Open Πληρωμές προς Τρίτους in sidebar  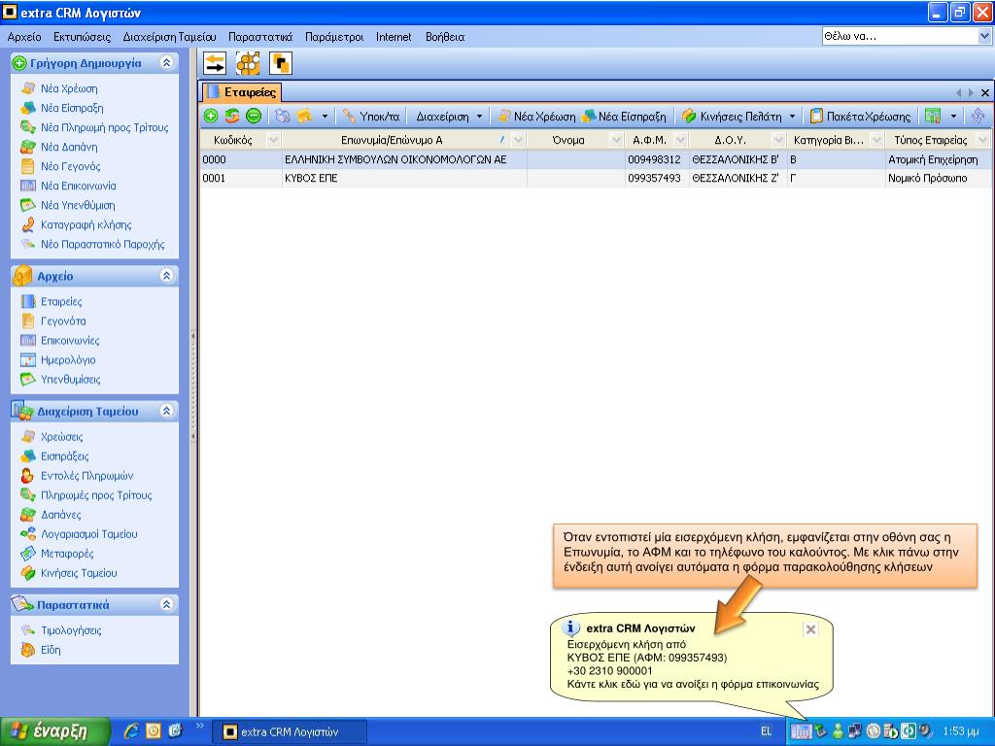pyautogui.click(x=96, y=494)
